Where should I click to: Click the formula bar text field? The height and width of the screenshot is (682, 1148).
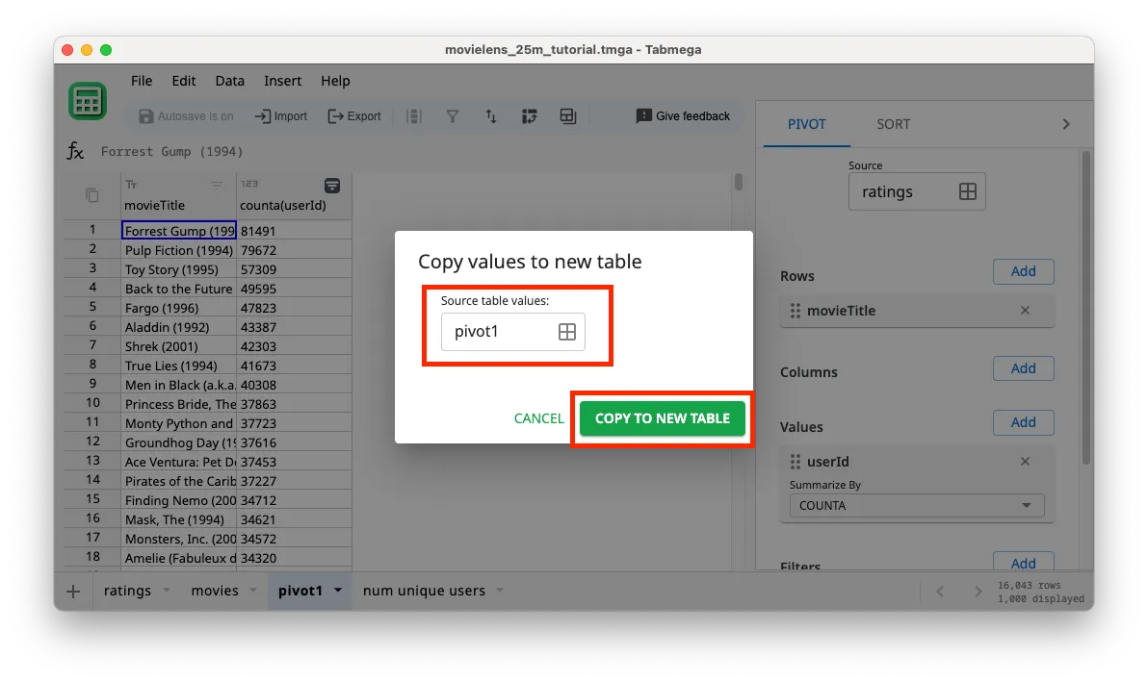385,151
